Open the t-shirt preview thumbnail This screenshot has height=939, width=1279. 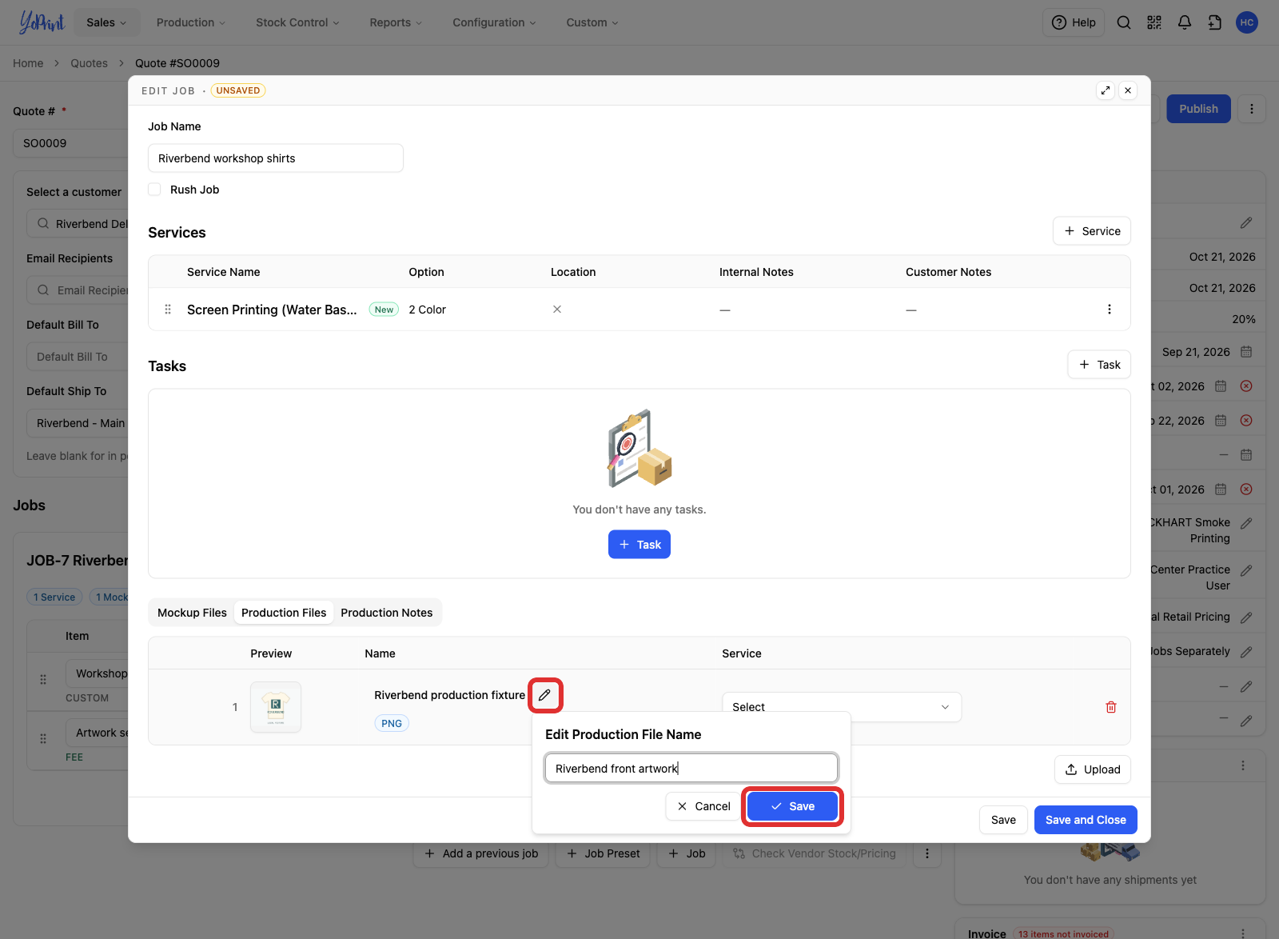276,707
